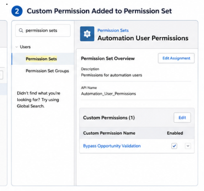Click the Permission Set Overview heading

(x=108, y=58)
